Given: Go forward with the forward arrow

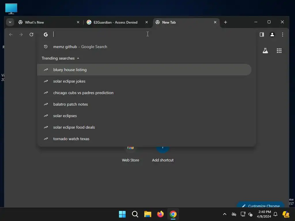Looking at the screenshot, I should [21, 35].
